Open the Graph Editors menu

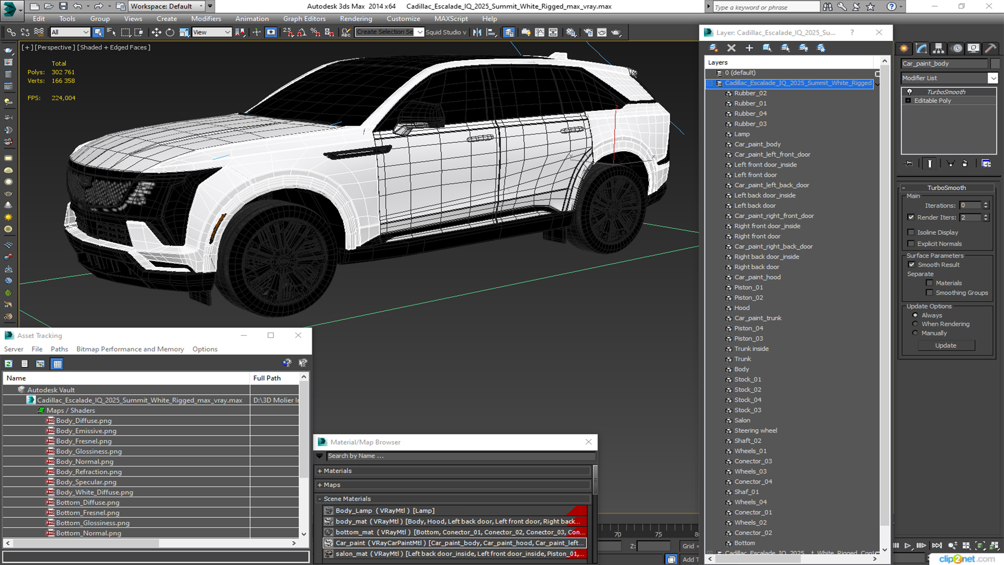304,18
